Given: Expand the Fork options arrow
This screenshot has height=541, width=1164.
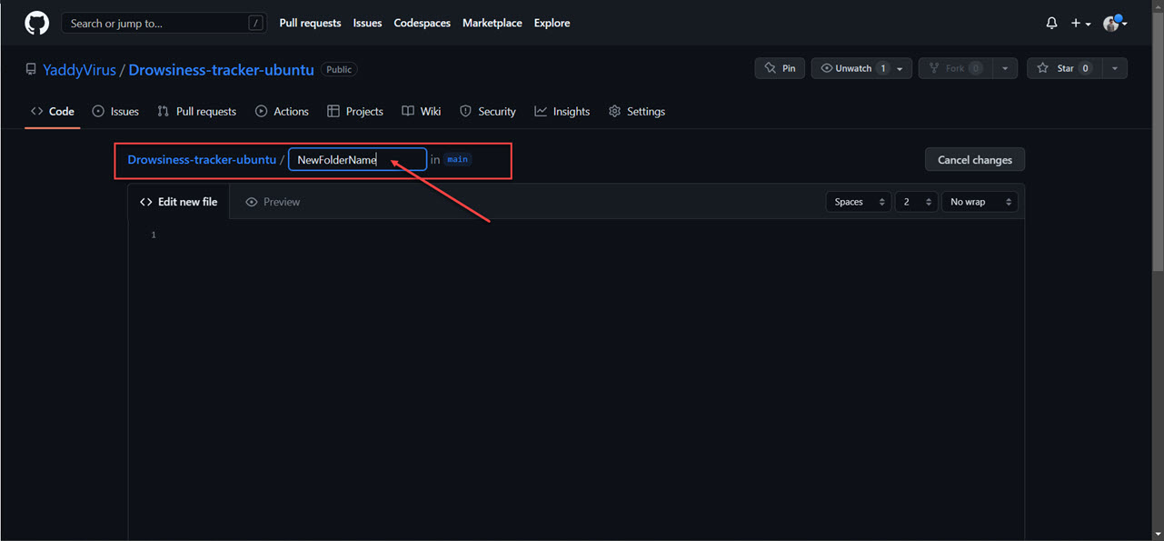Looking at the screenshot, I should click(x=1005, y=68).
